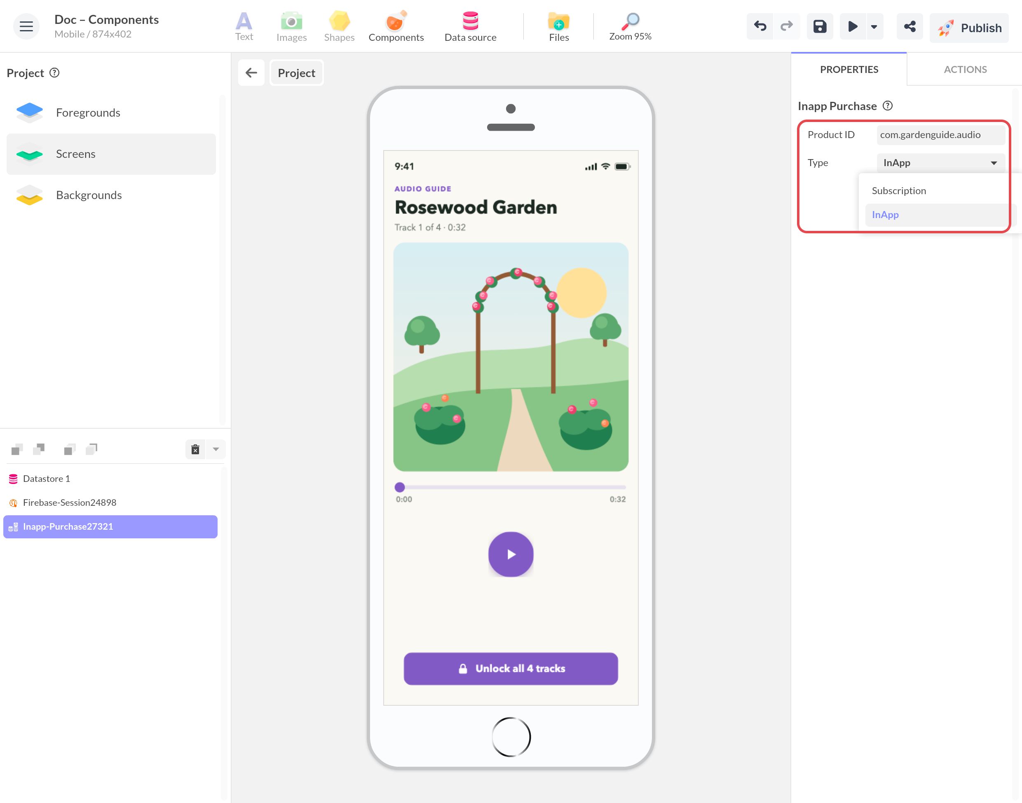
Task: Click the purple play button on canvas
Action: tap(511, 554)
